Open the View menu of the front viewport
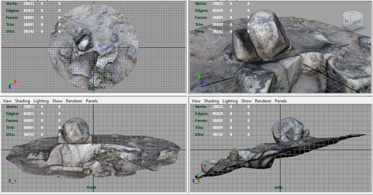Viewport: 373px width, 195px height. click(7, 101)
